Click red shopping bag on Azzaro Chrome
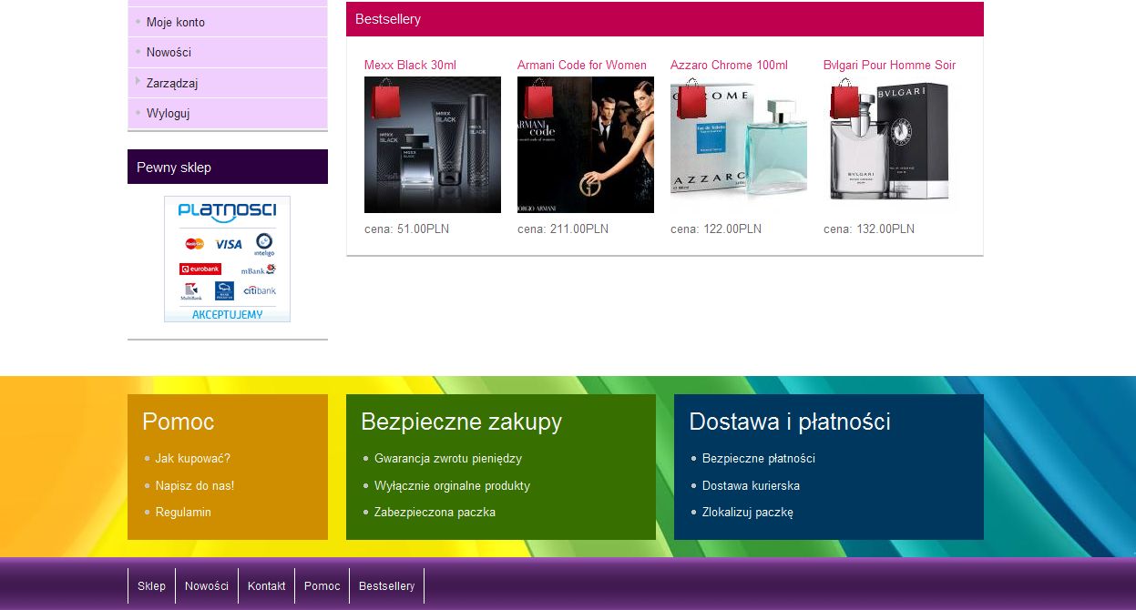Viewport: 1136px width, 610px height. pos(691,98)
